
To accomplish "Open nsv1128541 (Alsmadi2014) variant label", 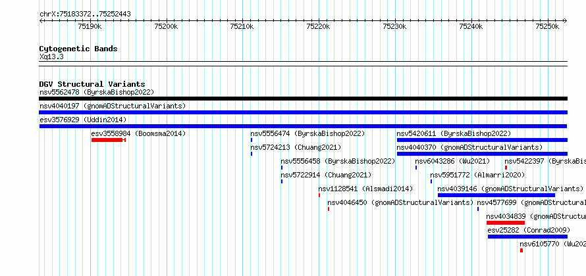I will 365,189.
